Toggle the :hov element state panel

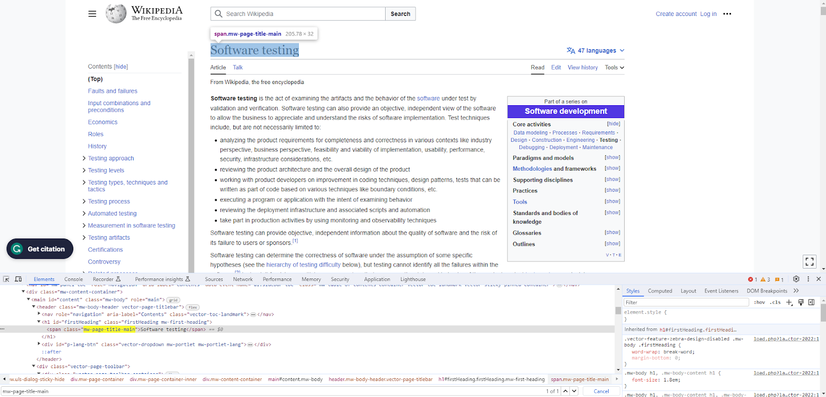(759, 303)
